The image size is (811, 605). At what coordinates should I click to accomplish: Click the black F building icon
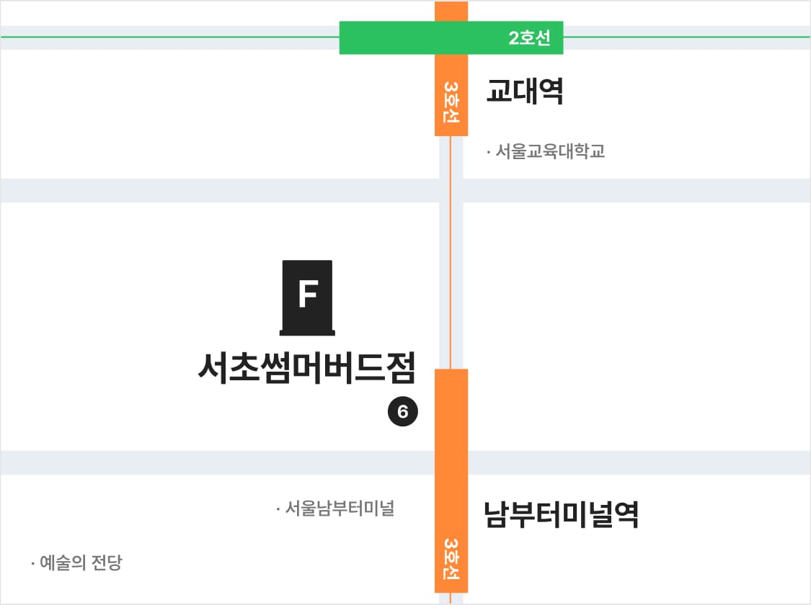(307, 297)
